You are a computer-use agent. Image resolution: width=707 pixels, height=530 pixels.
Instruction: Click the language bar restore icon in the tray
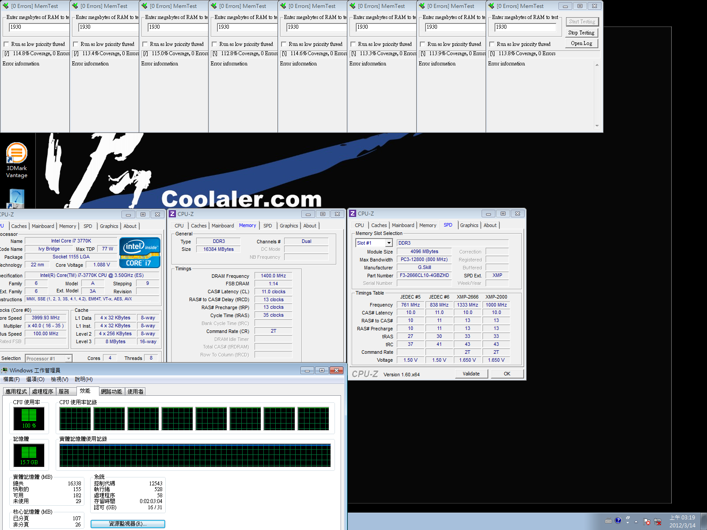(628, 518)
